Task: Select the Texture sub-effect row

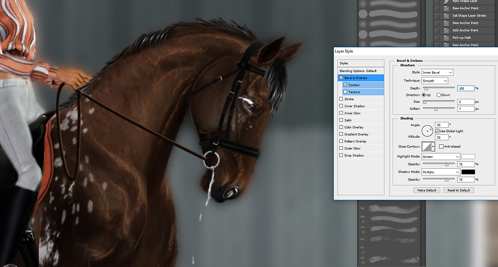Action: tap(363, 92)
